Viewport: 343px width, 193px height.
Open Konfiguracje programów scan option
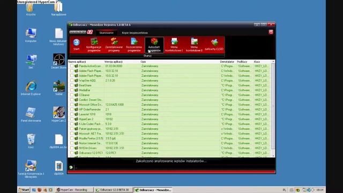(x=94, y=45)
